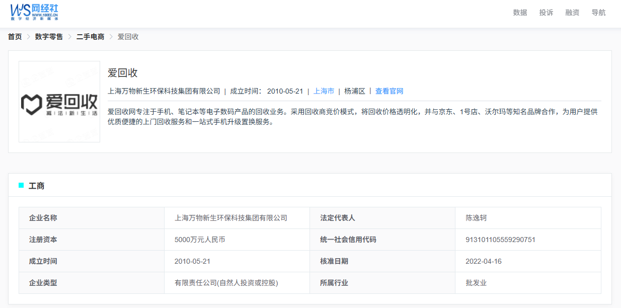Click the 注册资本 label cell

click(92, 240)
